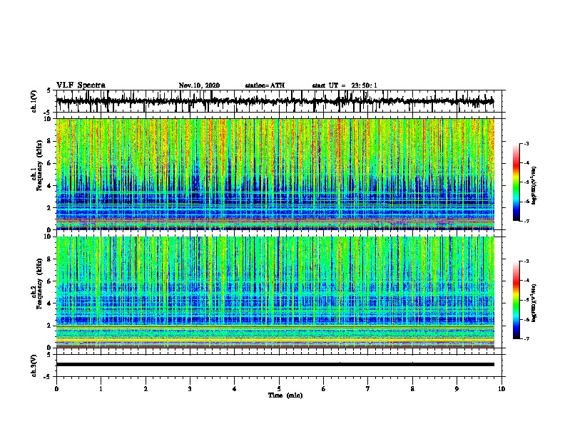The width and height of the screenshot is (565, 436).
Task: Click the "-7" label on ch.2 colorbar
Action: pos(526,339)
